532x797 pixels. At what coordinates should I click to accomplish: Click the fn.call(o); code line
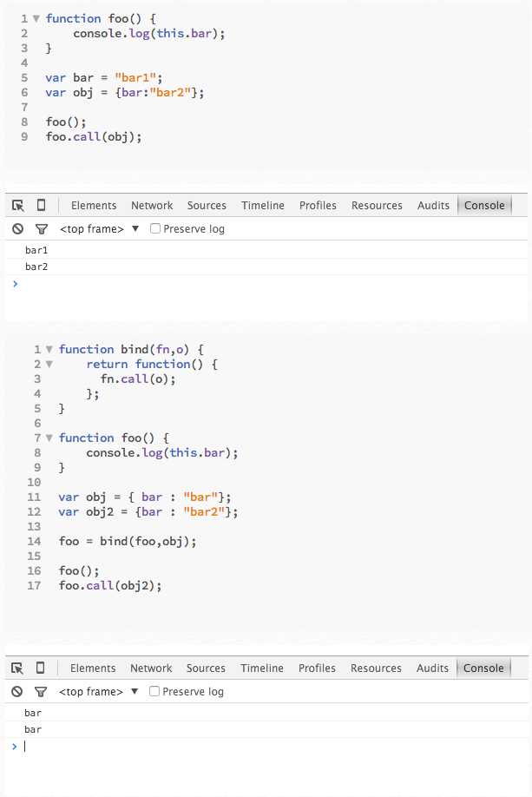tap(138, 379)
